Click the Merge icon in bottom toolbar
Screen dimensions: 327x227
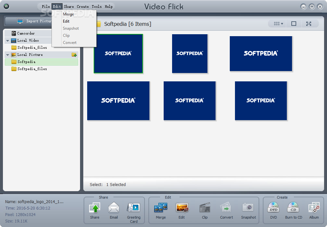160,208
